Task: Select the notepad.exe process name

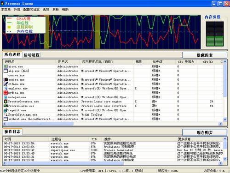Action: coord(17,97)
